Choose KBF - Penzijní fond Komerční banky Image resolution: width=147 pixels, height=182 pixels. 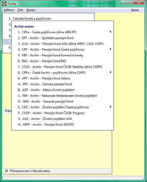(x=50, y=55)
